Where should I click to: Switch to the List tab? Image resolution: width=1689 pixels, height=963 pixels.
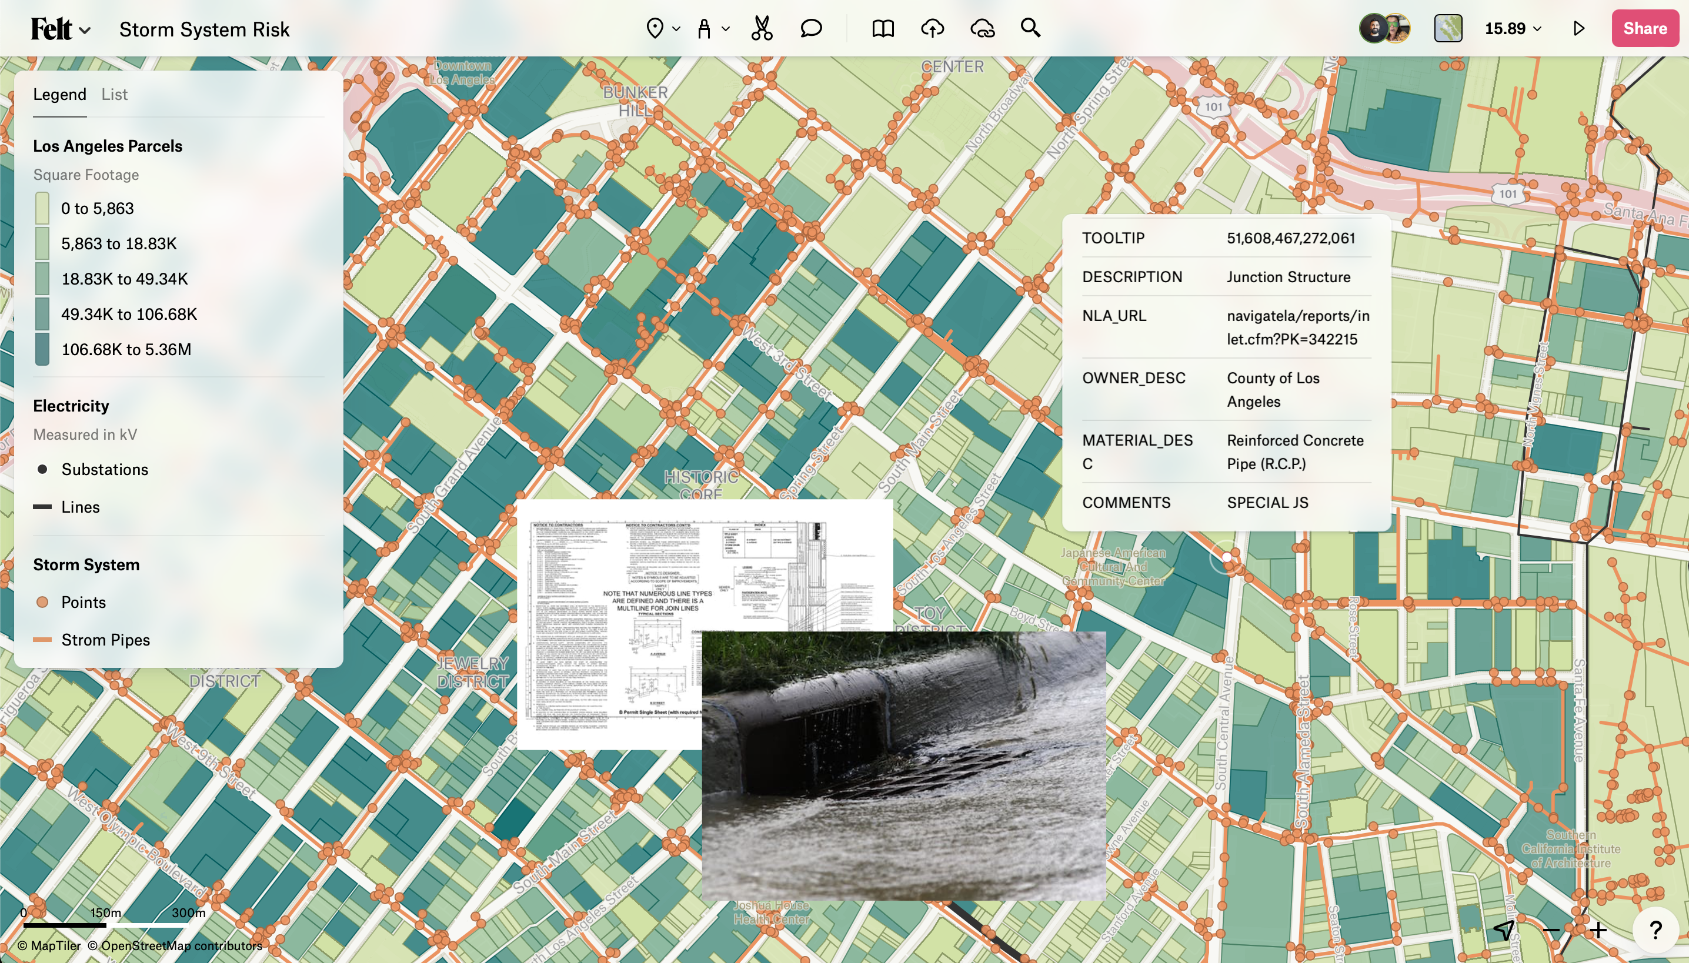(x=112, y=94)
